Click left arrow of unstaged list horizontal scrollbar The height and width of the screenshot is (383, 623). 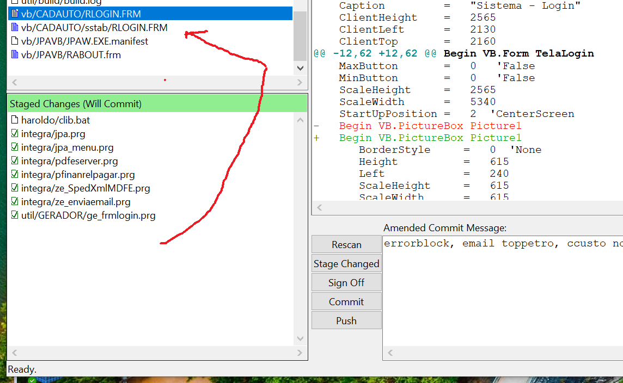(15, 82)
